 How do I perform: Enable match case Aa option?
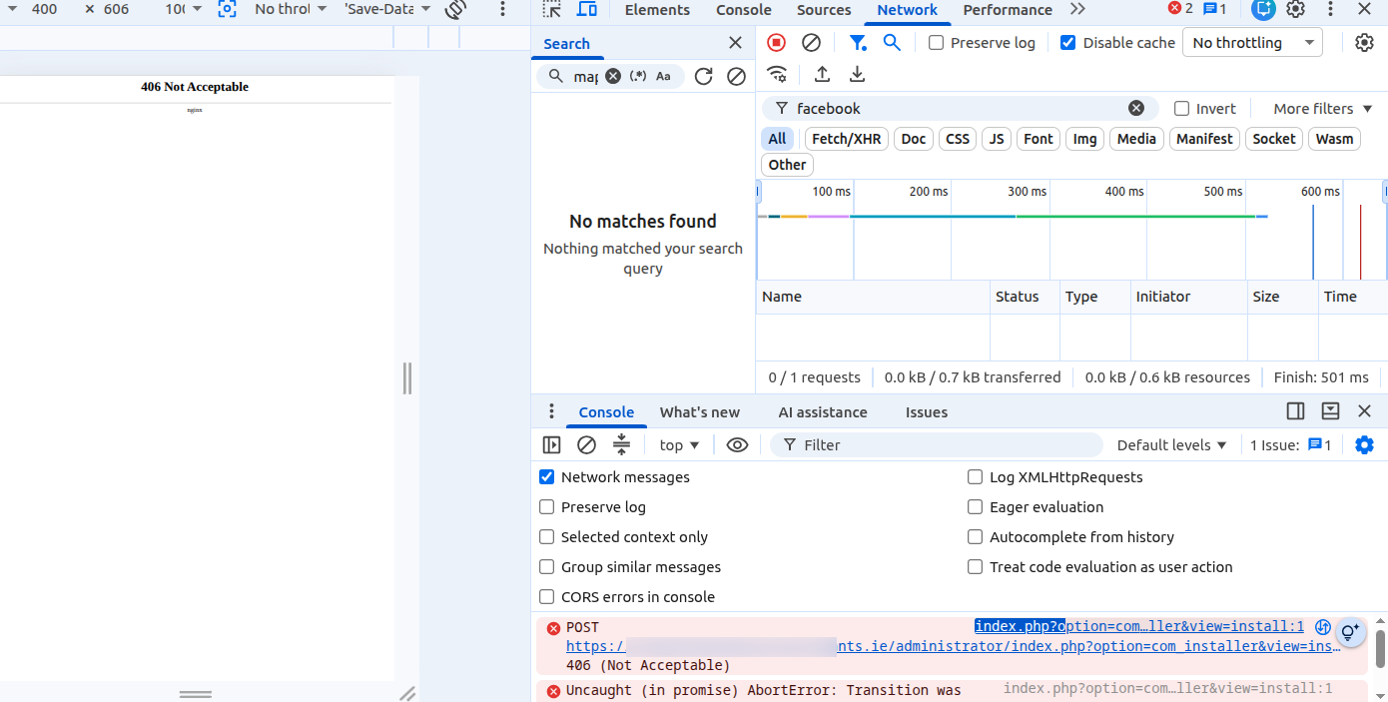(663, 76)
